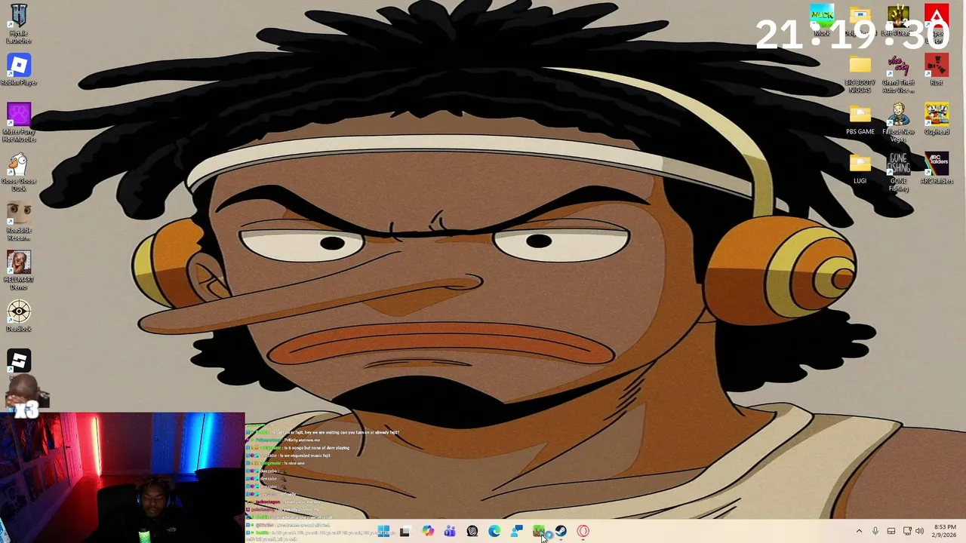
Task: Open the 8:53 PM clock and calendar
Action: coord(945,531)
